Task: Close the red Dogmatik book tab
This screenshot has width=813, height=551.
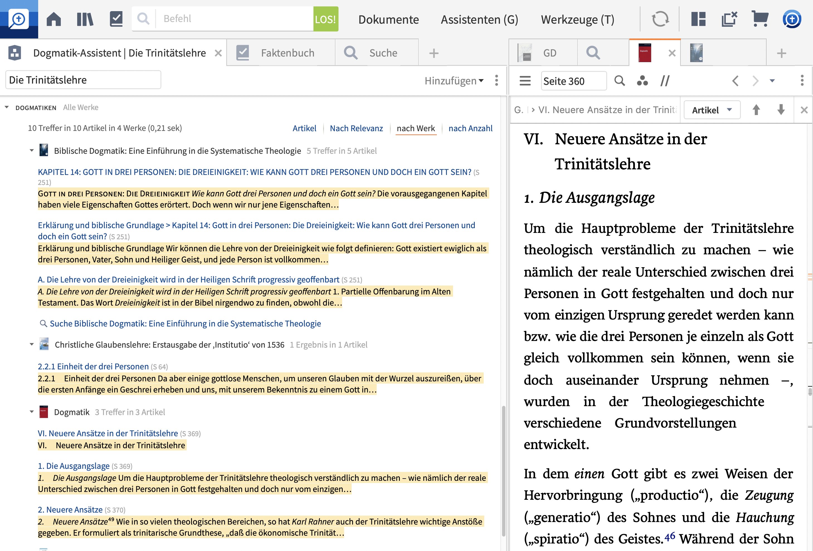Action: (x=672, y=53)
